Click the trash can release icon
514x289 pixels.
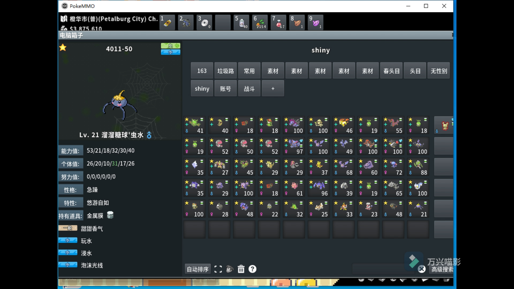pos(241,269)
